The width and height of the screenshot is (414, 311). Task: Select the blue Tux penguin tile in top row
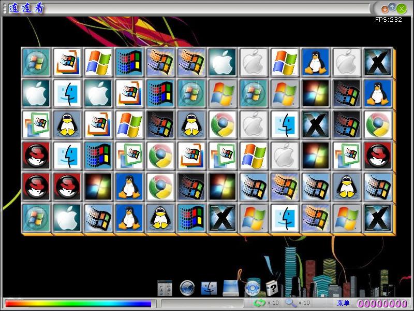[316, 62]
